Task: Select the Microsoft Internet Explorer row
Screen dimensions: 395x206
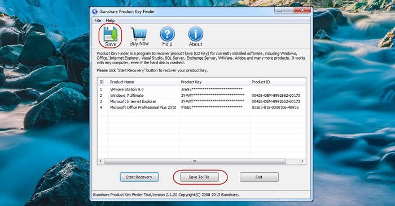Action: (201, 101)
